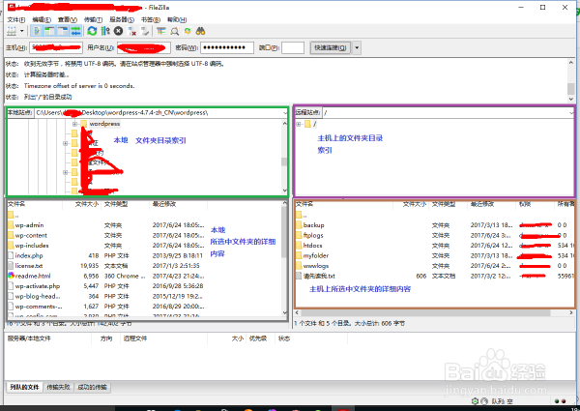Select the wp-includes folder in local list
The image size is (580, 411).
[32, 246]
